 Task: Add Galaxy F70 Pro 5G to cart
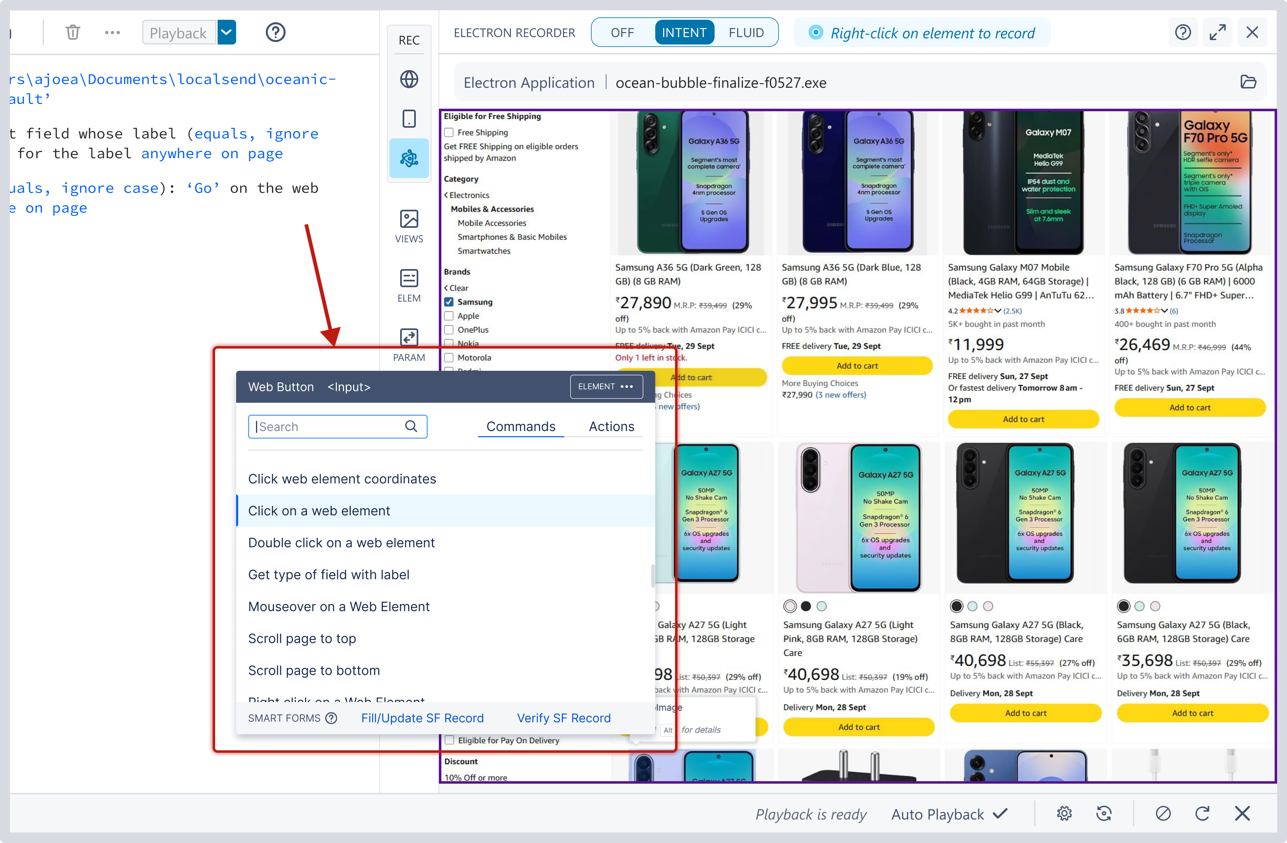click(1190, 407)
